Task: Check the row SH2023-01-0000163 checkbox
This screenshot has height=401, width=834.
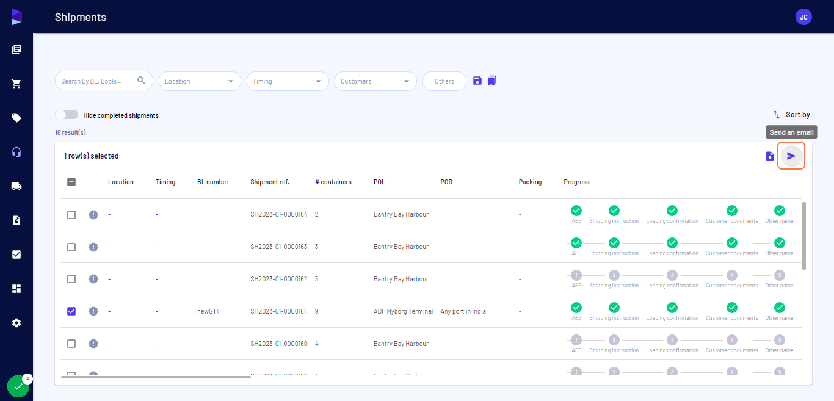Action: click(71, 247)
